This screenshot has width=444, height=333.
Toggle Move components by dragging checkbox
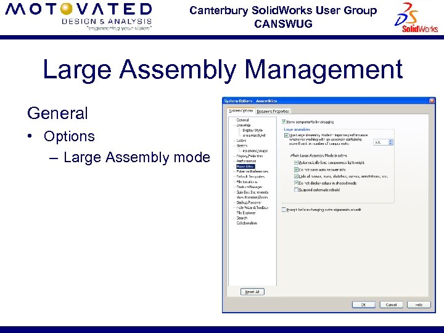point(284,121)
